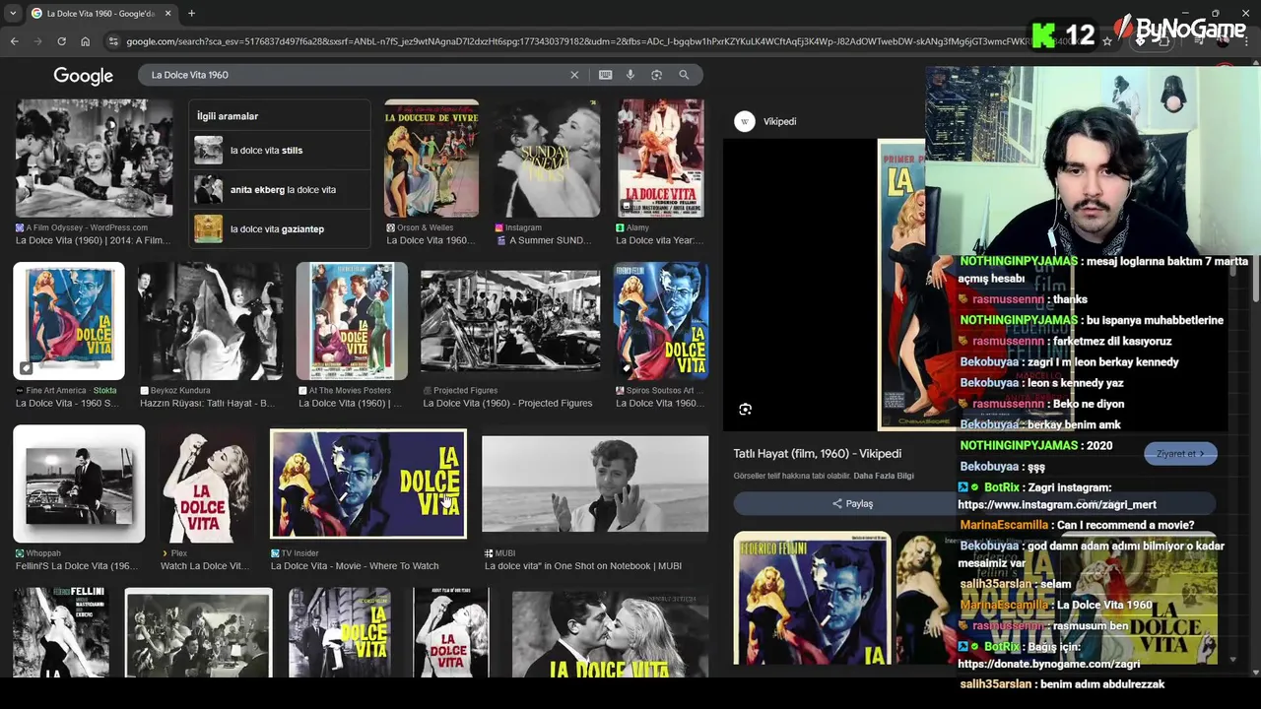Close the La Dolce Vita 1960 tab
The image size is (1261, 709).
click(x=167, y=14)
